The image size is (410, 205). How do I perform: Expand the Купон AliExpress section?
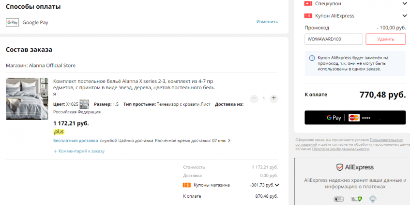pyautogui.click(x=404, y=16)
